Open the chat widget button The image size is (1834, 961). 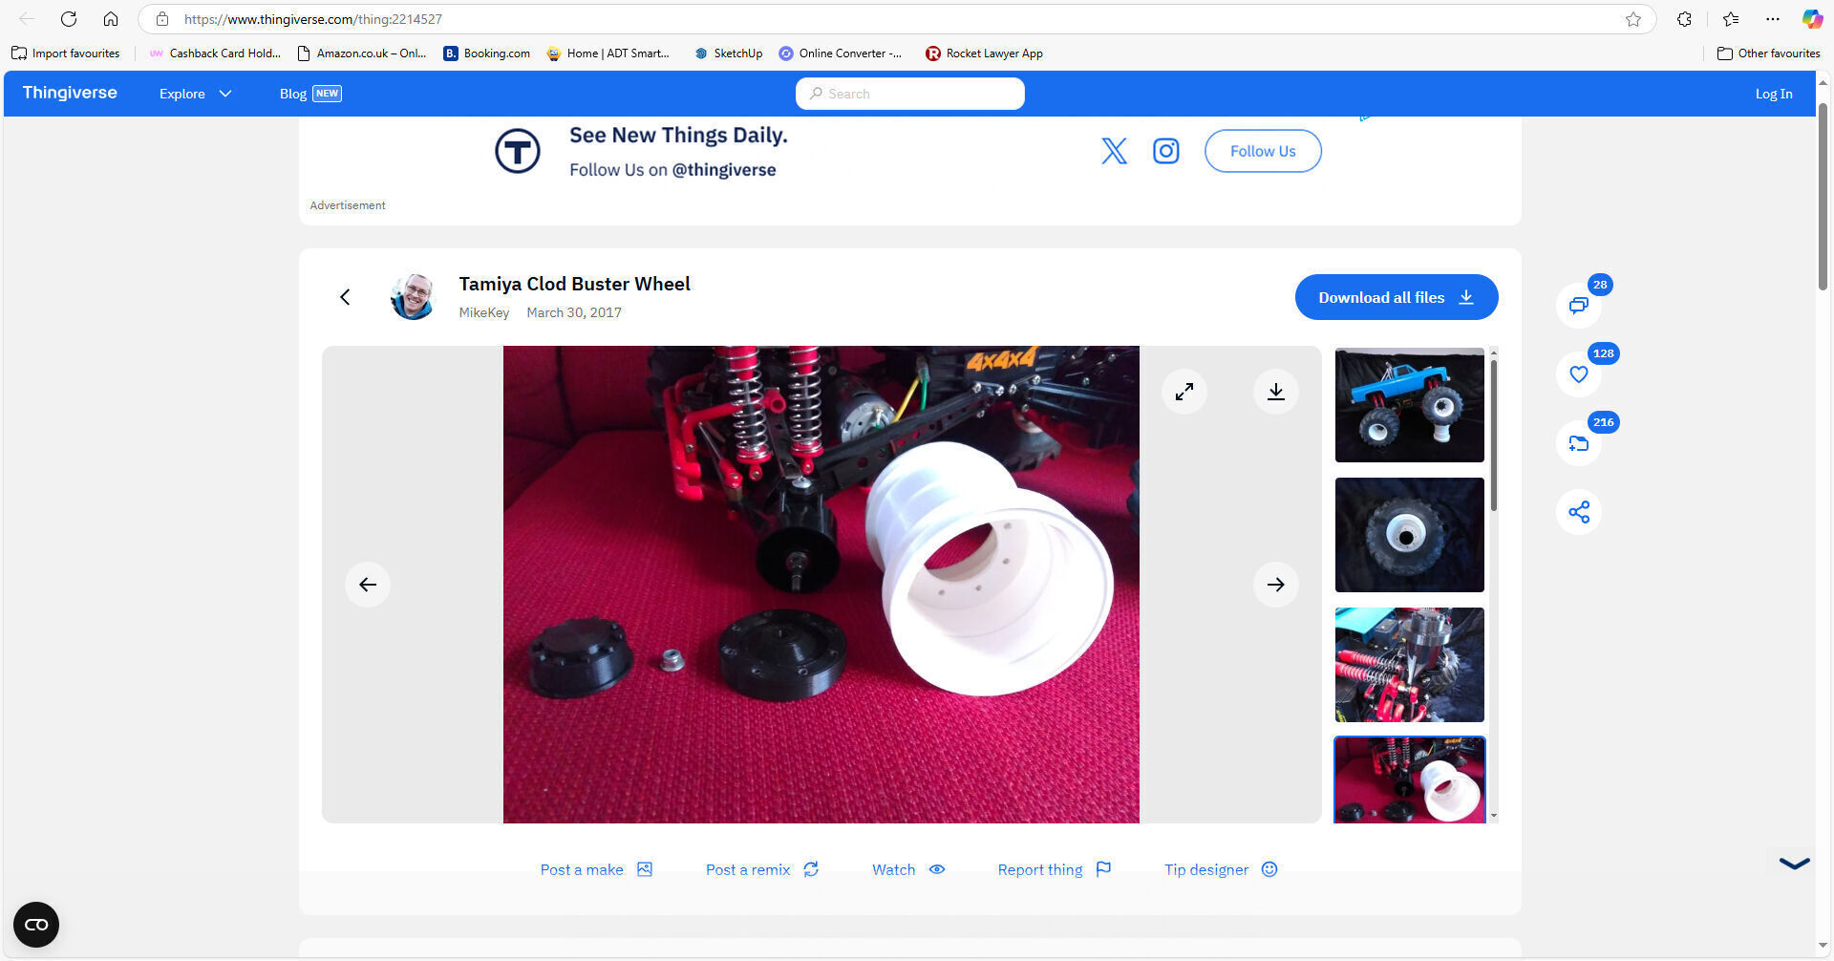[x=36, y=925]
